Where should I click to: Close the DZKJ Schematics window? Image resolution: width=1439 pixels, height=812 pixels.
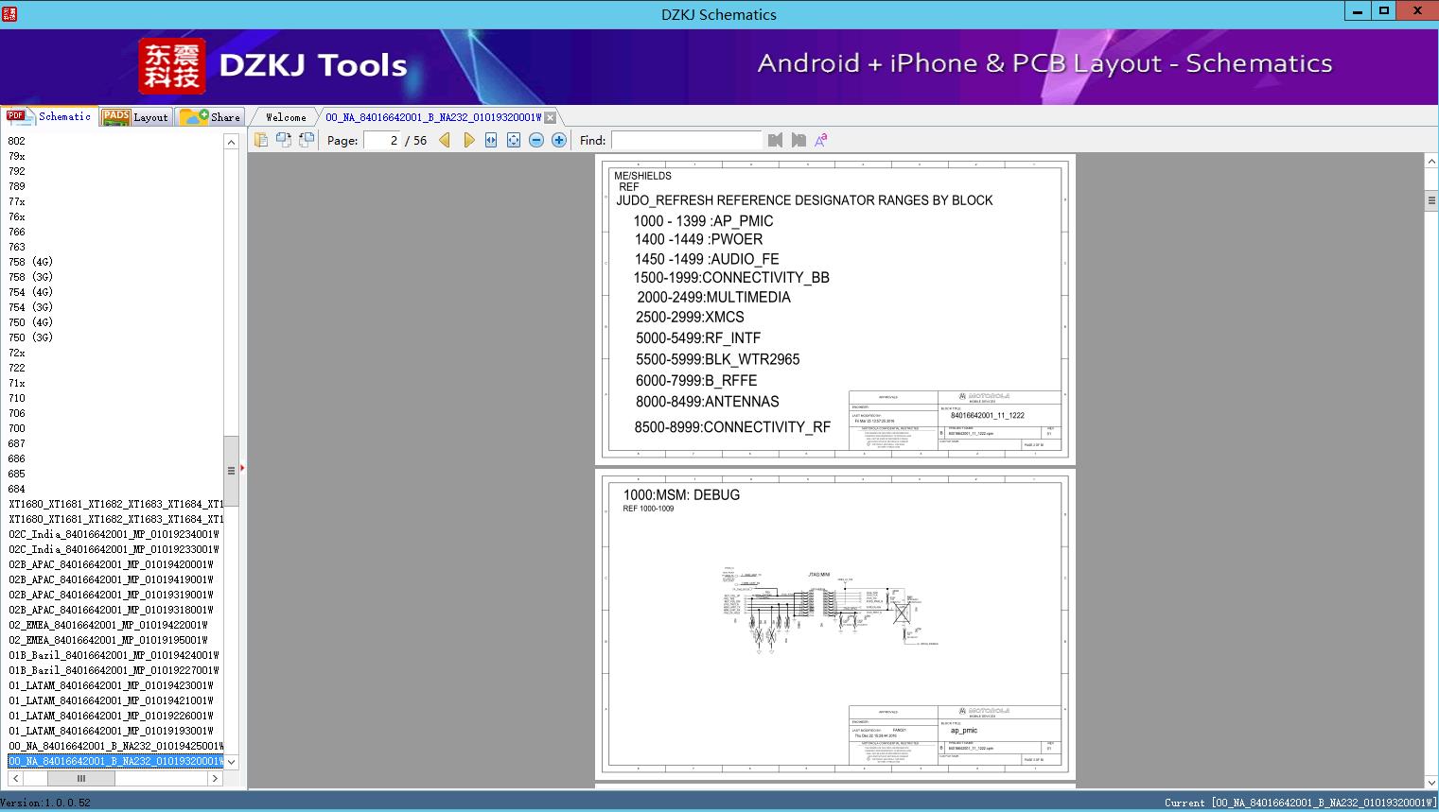1417,11
